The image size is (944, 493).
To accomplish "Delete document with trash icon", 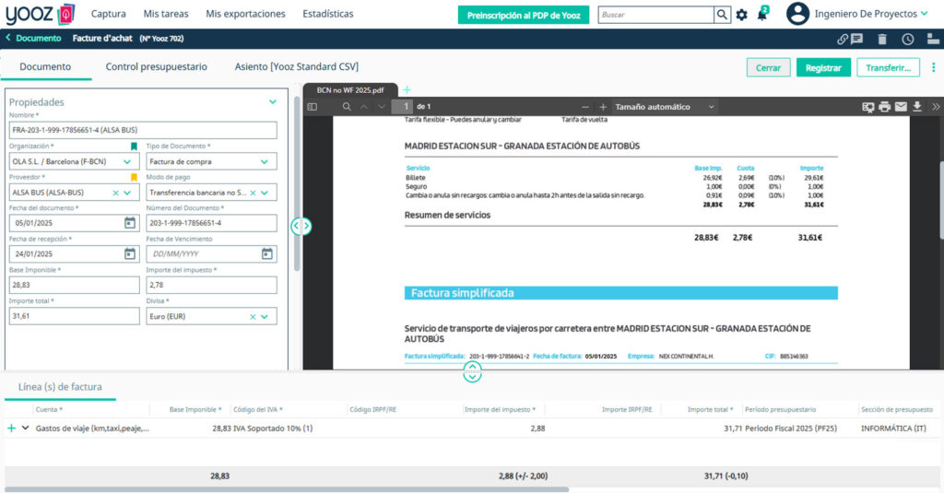I will coord(882,39).
